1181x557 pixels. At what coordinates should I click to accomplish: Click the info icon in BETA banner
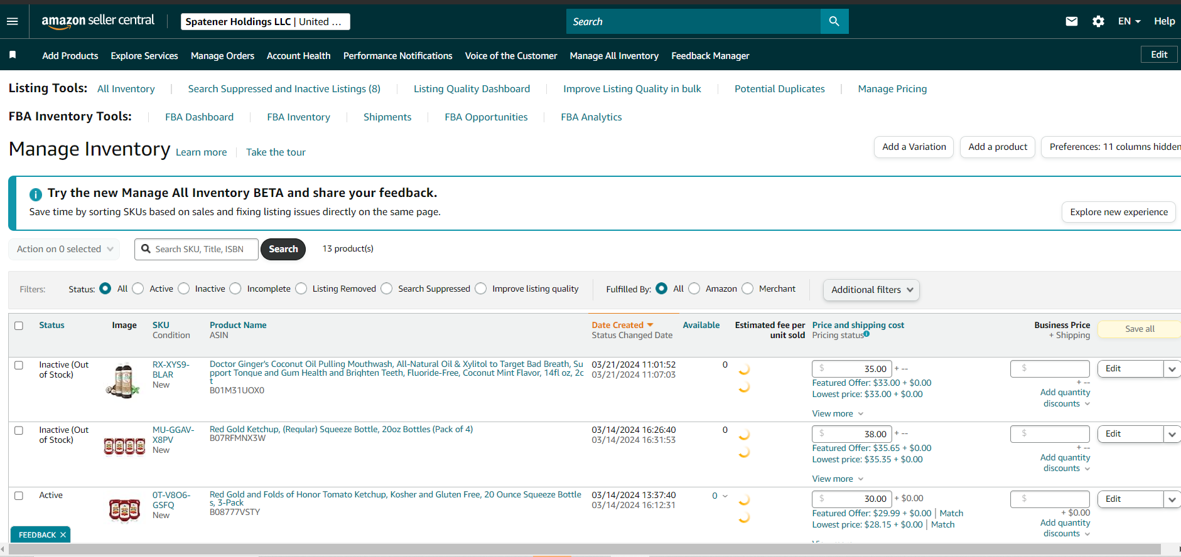[36, 194]
